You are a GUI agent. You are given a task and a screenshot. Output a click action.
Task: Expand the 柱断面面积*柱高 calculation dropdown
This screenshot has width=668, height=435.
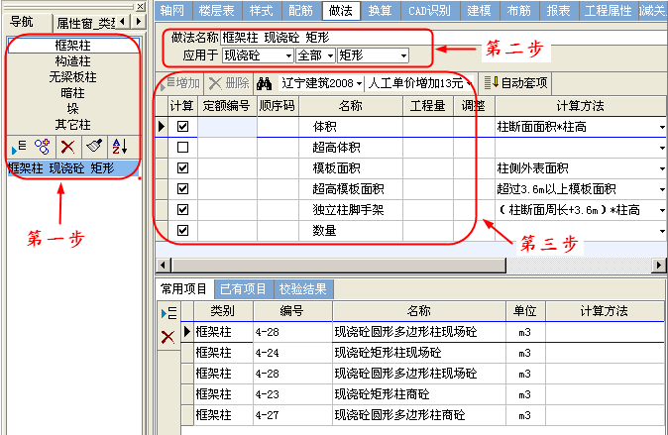[x=661, y=127]
